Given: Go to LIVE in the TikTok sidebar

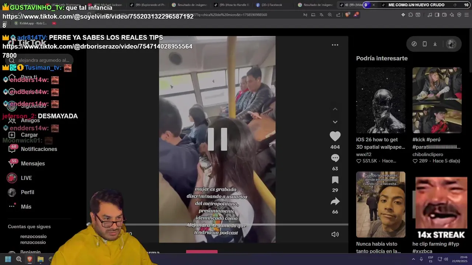Looking at the screenshot, I should 20,178.
